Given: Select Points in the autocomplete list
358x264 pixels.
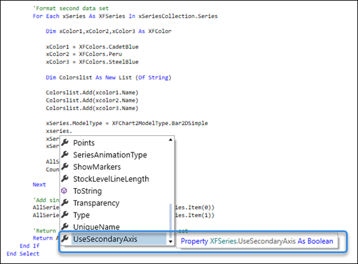Looking at the screenshot, I should pyautogui.click(x=84, y=143).
